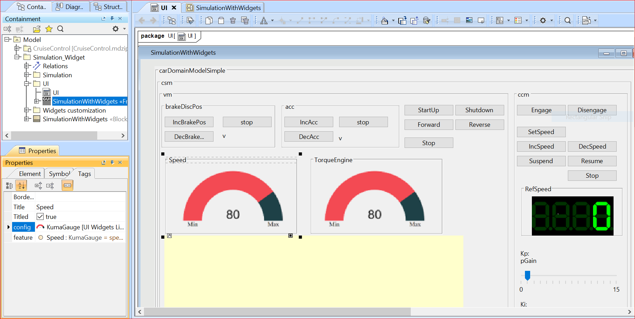Click the favorites star in Containment toolbar
The width and height of the screenshot is (635, 319).
coord(49,29)
